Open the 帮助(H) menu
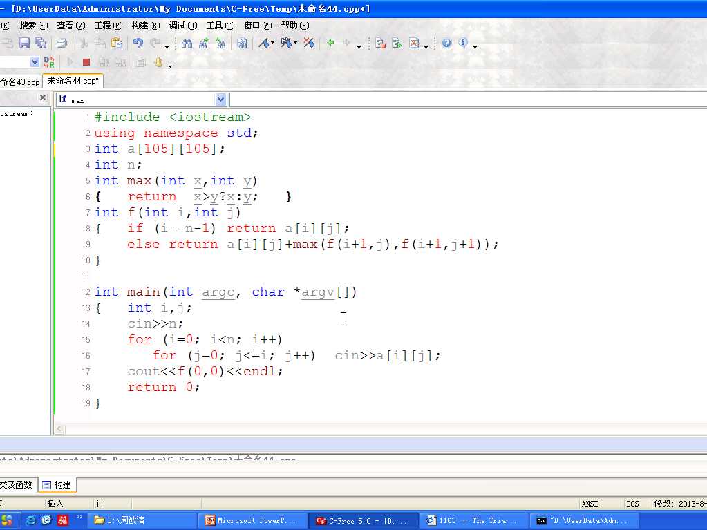Screen dimensions: 707x530 tap(295, 26)
